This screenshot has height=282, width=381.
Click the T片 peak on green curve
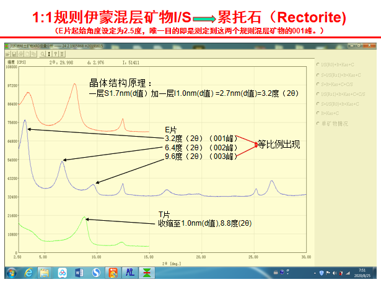click(86, 218)
